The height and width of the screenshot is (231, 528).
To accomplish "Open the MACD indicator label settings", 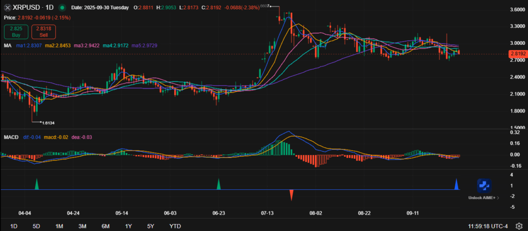I will (11, 137).
